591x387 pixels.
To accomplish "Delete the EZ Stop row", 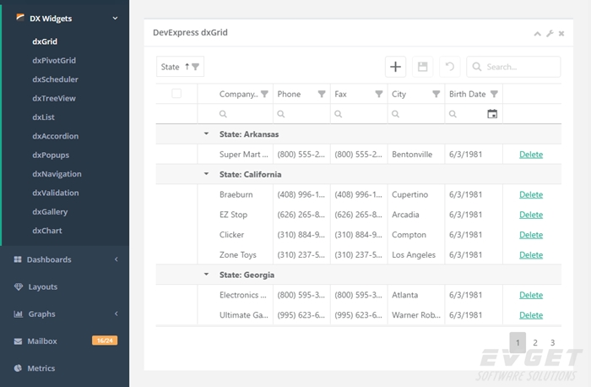I will coord(531,215).
